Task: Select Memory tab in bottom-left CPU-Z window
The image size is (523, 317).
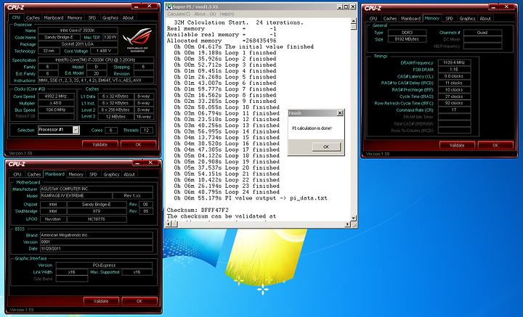Action: [76, 174]
